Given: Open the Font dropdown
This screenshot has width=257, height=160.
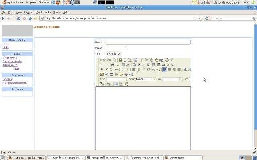Looking at the screenshot, I should click(172, 79).
